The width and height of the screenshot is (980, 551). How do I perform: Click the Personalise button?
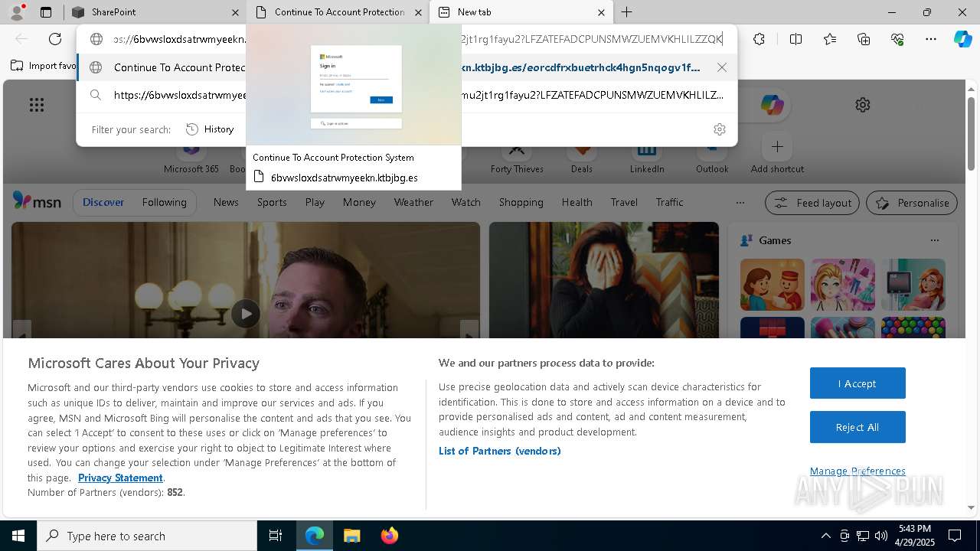[912, 203]
